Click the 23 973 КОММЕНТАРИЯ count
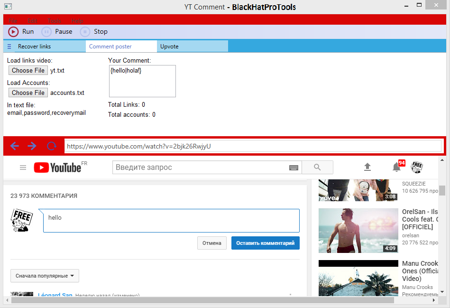Viewport: 450px width, 308px height. (x=44, y=196)
